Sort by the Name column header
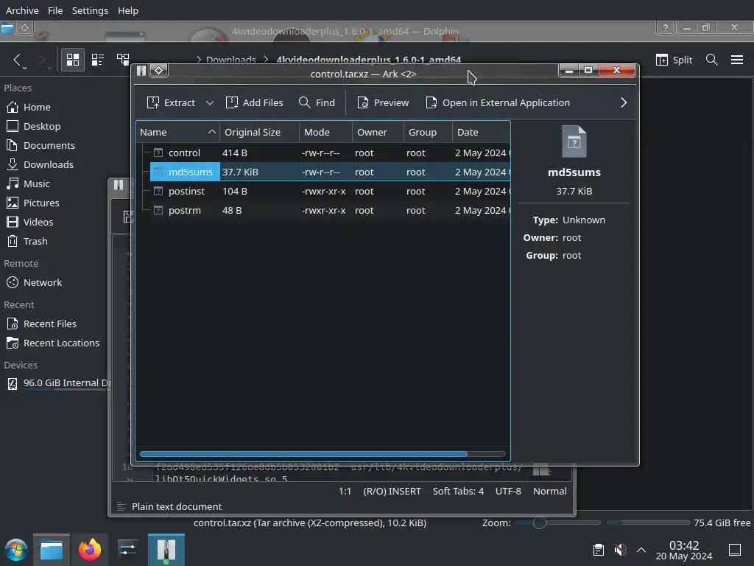Viewport: 754px width, 566px height. [x=177, y=132]
